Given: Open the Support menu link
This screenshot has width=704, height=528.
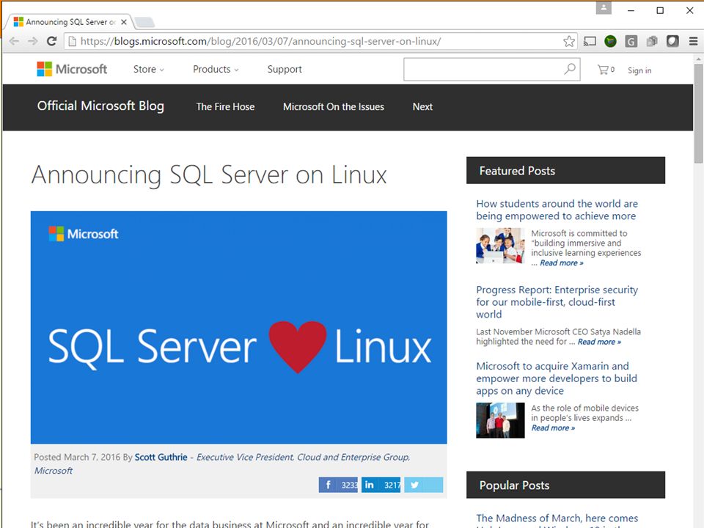Looking at the screenshot, I should tap(285, 69).
